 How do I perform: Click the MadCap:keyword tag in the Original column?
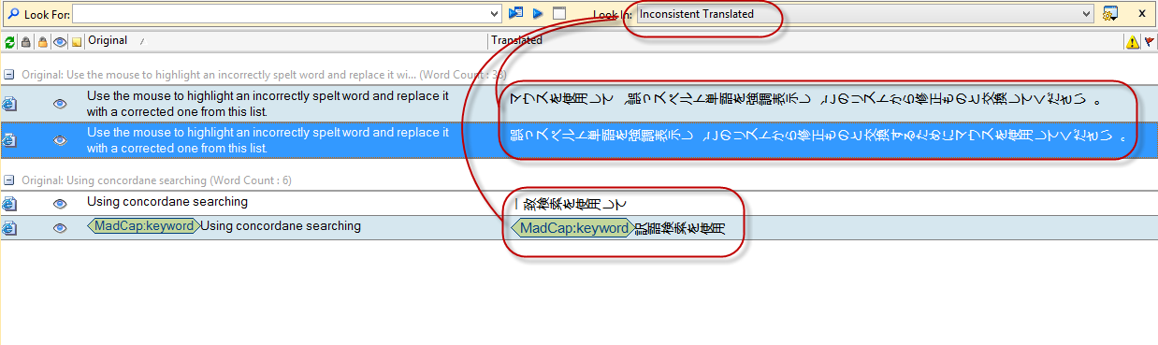143,225
